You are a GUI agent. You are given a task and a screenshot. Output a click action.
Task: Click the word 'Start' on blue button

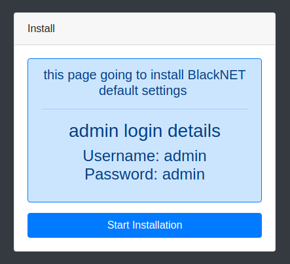[118, 225]
